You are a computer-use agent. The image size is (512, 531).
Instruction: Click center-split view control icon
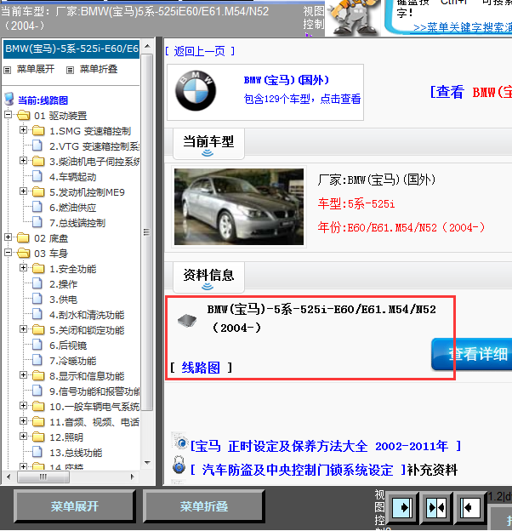point(436,507)
